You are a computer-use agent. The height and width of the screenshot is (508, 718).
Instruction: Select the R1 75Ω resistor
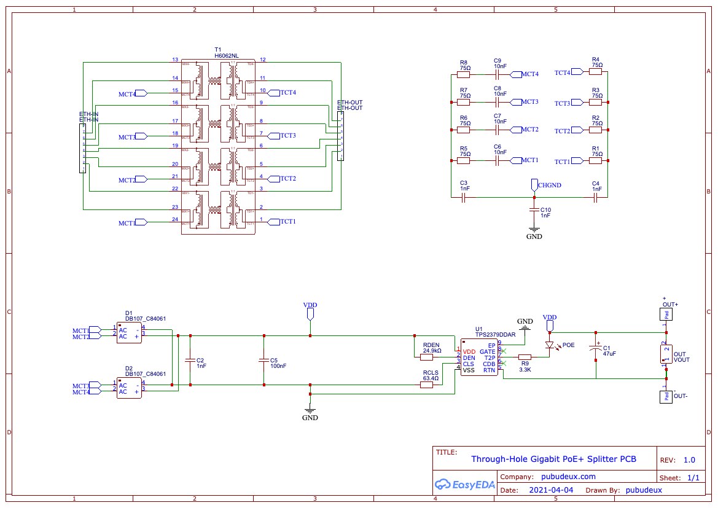(595, 161)
